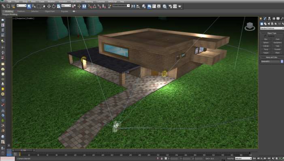The height and width of the screenshot is (161, 284).
Task: Click the Align tool icon
Action: [138, 6]
